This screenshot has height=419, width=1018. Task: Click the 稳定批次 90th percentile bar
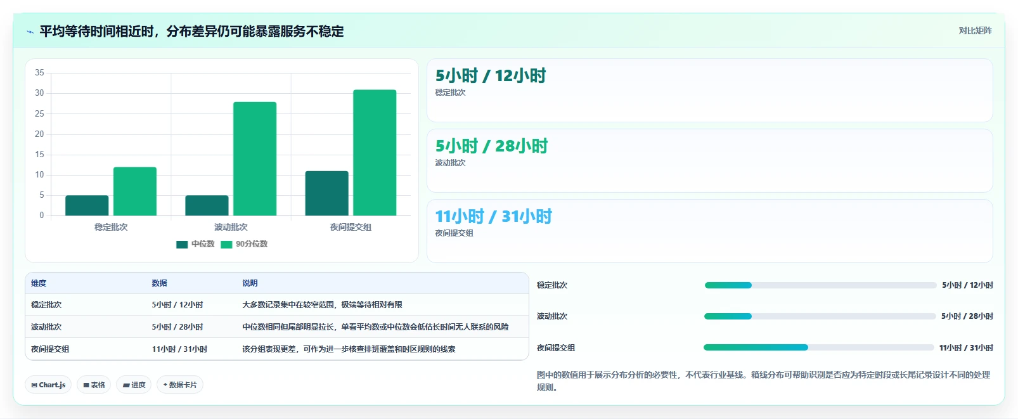pos(135,191)
